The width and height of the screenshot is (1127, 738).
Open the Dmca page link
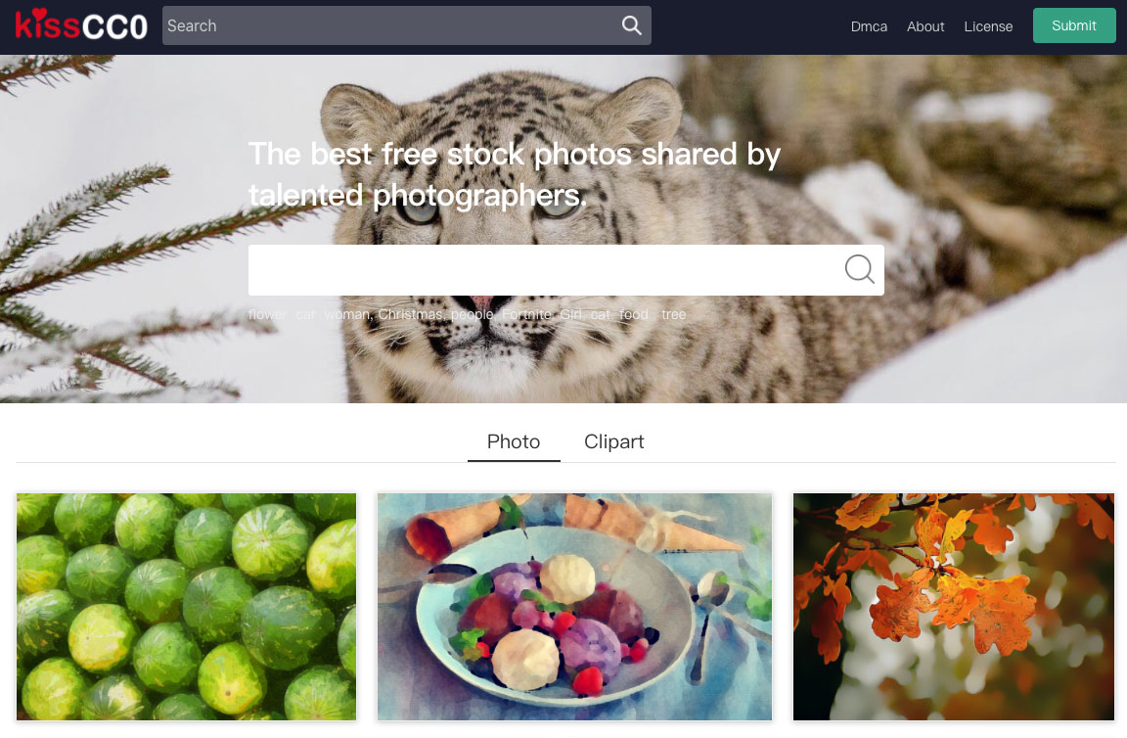[869, 26]
